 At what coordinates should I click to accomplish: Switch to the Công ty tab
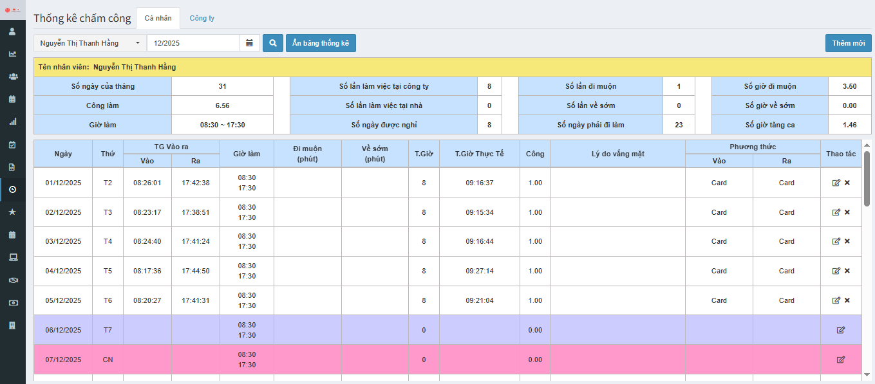[202, 18]
